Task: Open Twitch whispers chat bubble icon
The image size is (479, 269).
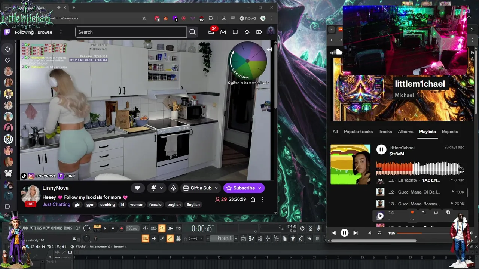Action: click(235, 32)
